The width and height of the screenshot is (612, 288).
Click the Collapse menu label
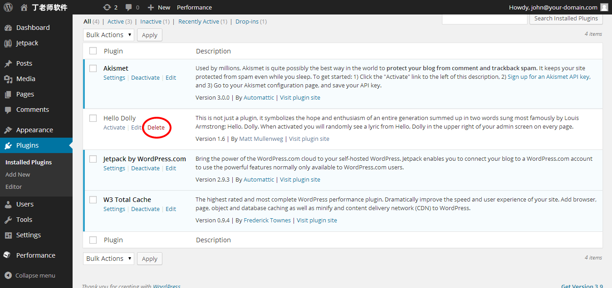point(35,275)
